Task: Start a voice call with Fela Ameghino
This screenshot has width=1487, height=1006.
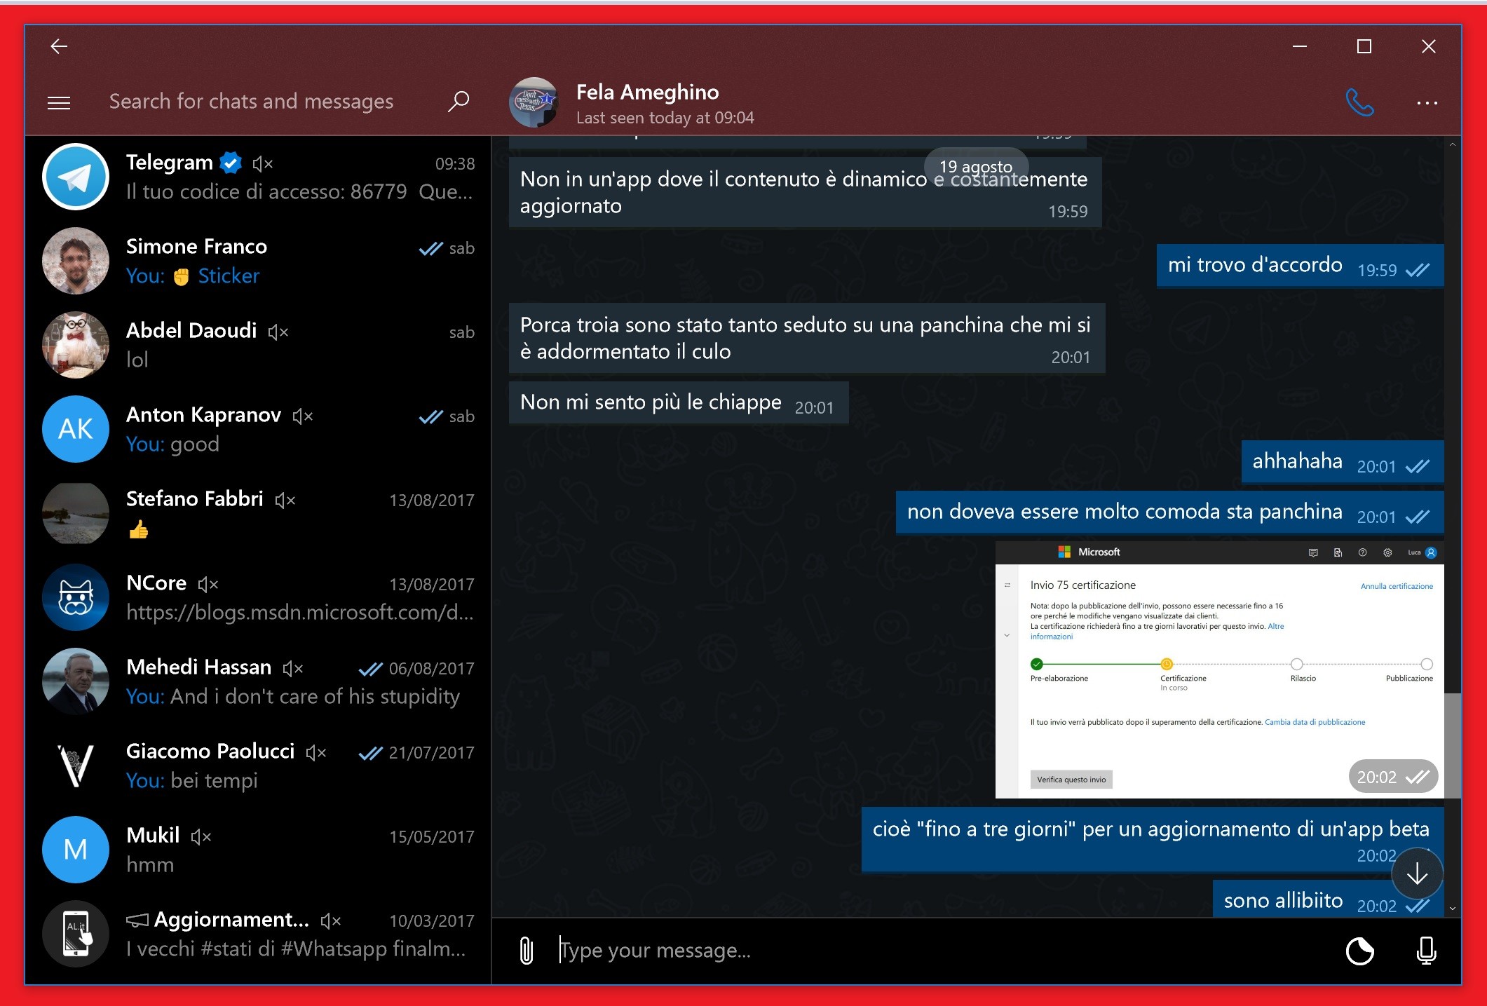Action: [x=1359, y=103]
